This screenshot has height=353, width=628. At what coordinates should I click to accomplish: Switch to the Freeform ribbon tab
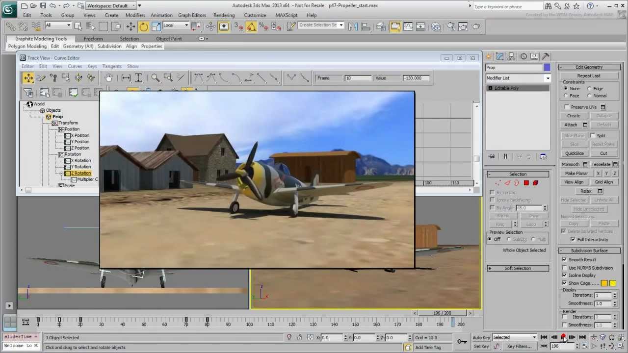pyautogui.click(x=93, y=39)
